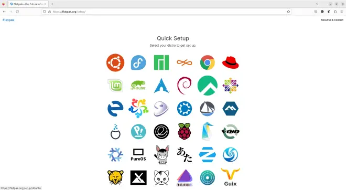Reload the current page

[x=17, y=12]
